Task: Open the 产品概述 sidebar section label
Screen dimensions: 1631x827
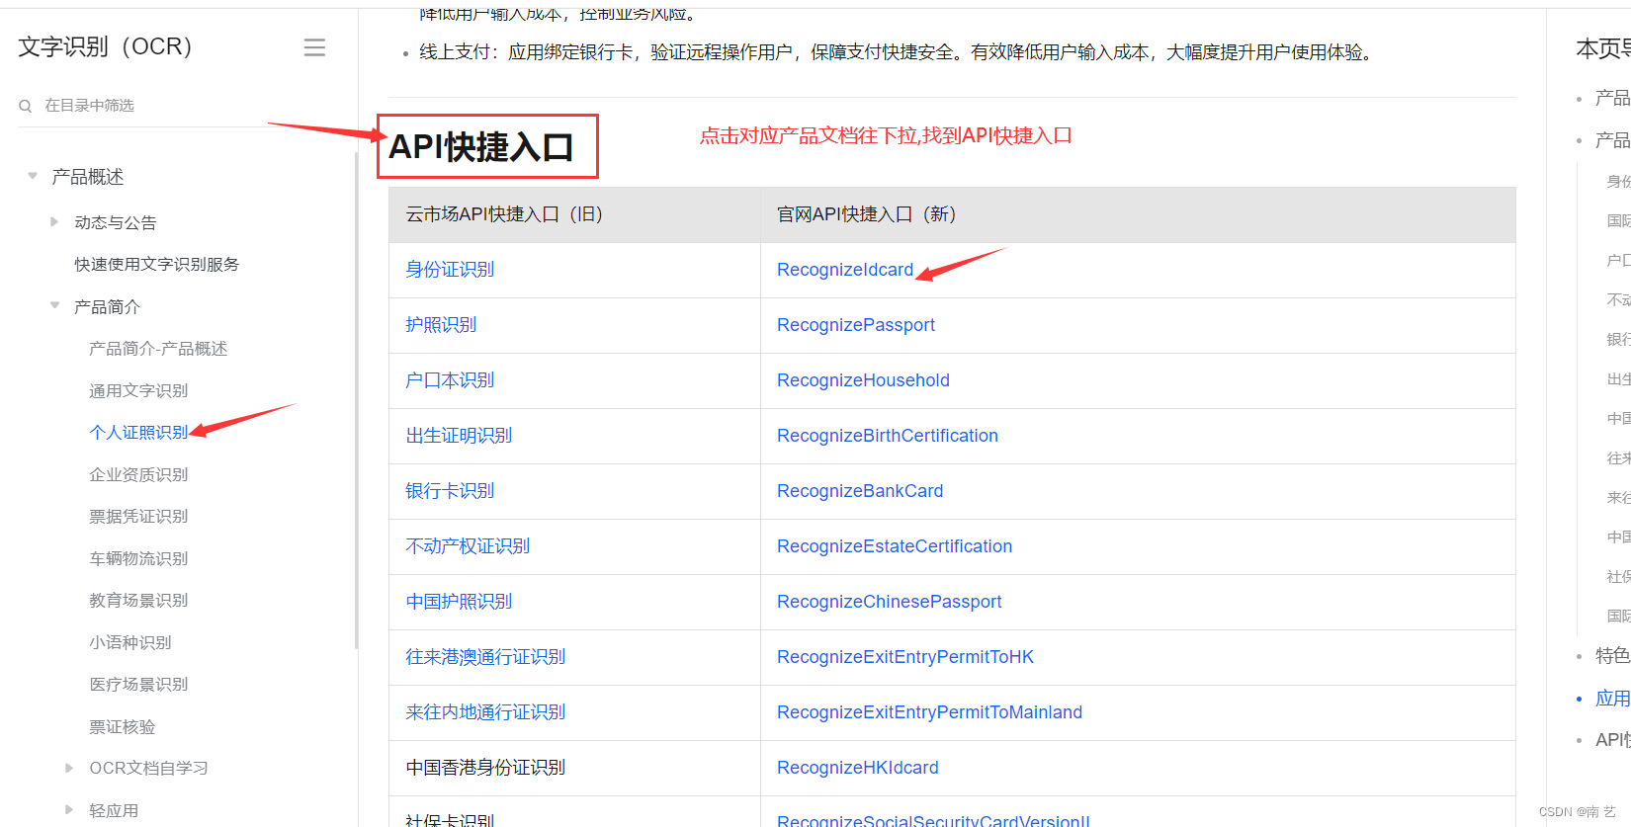Action: 88,177
